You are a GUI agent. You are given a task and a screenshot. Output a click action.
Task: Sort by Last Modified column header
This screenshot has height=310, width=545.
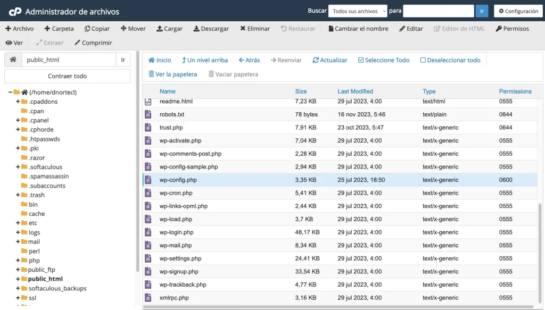(355, 91)
